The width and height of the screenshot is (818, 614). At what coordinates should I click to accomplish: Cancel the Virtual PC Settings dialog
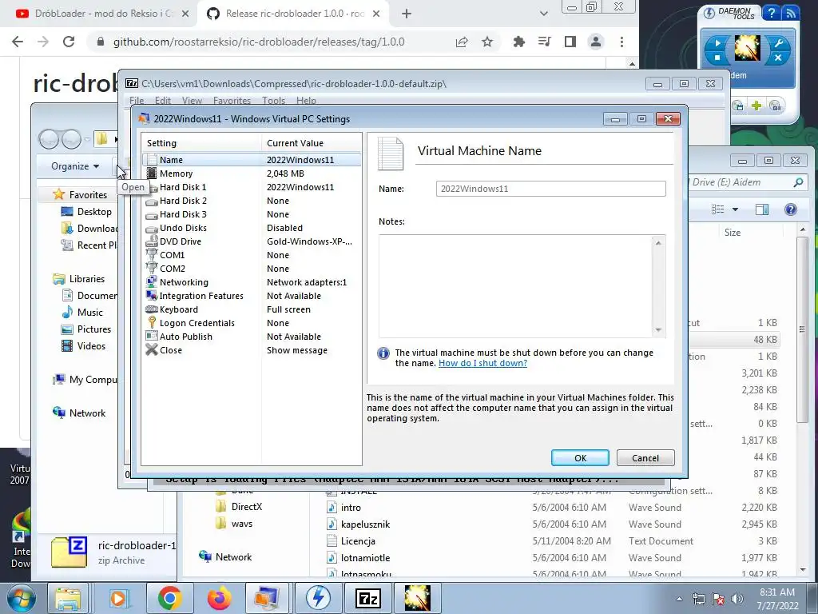[x=645, y=458]
